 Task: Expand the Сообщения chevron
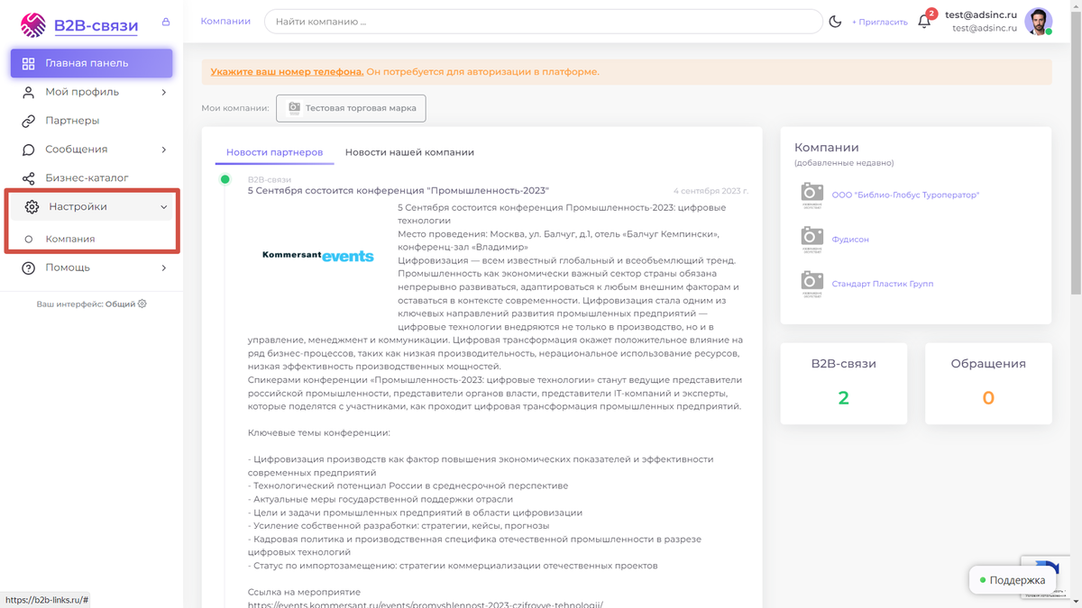point(163,150)
